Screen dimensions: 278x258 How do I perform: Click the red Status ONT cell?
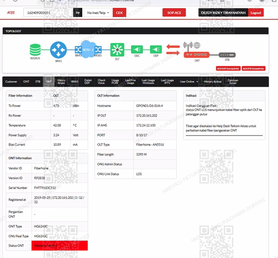coord(59,246)
